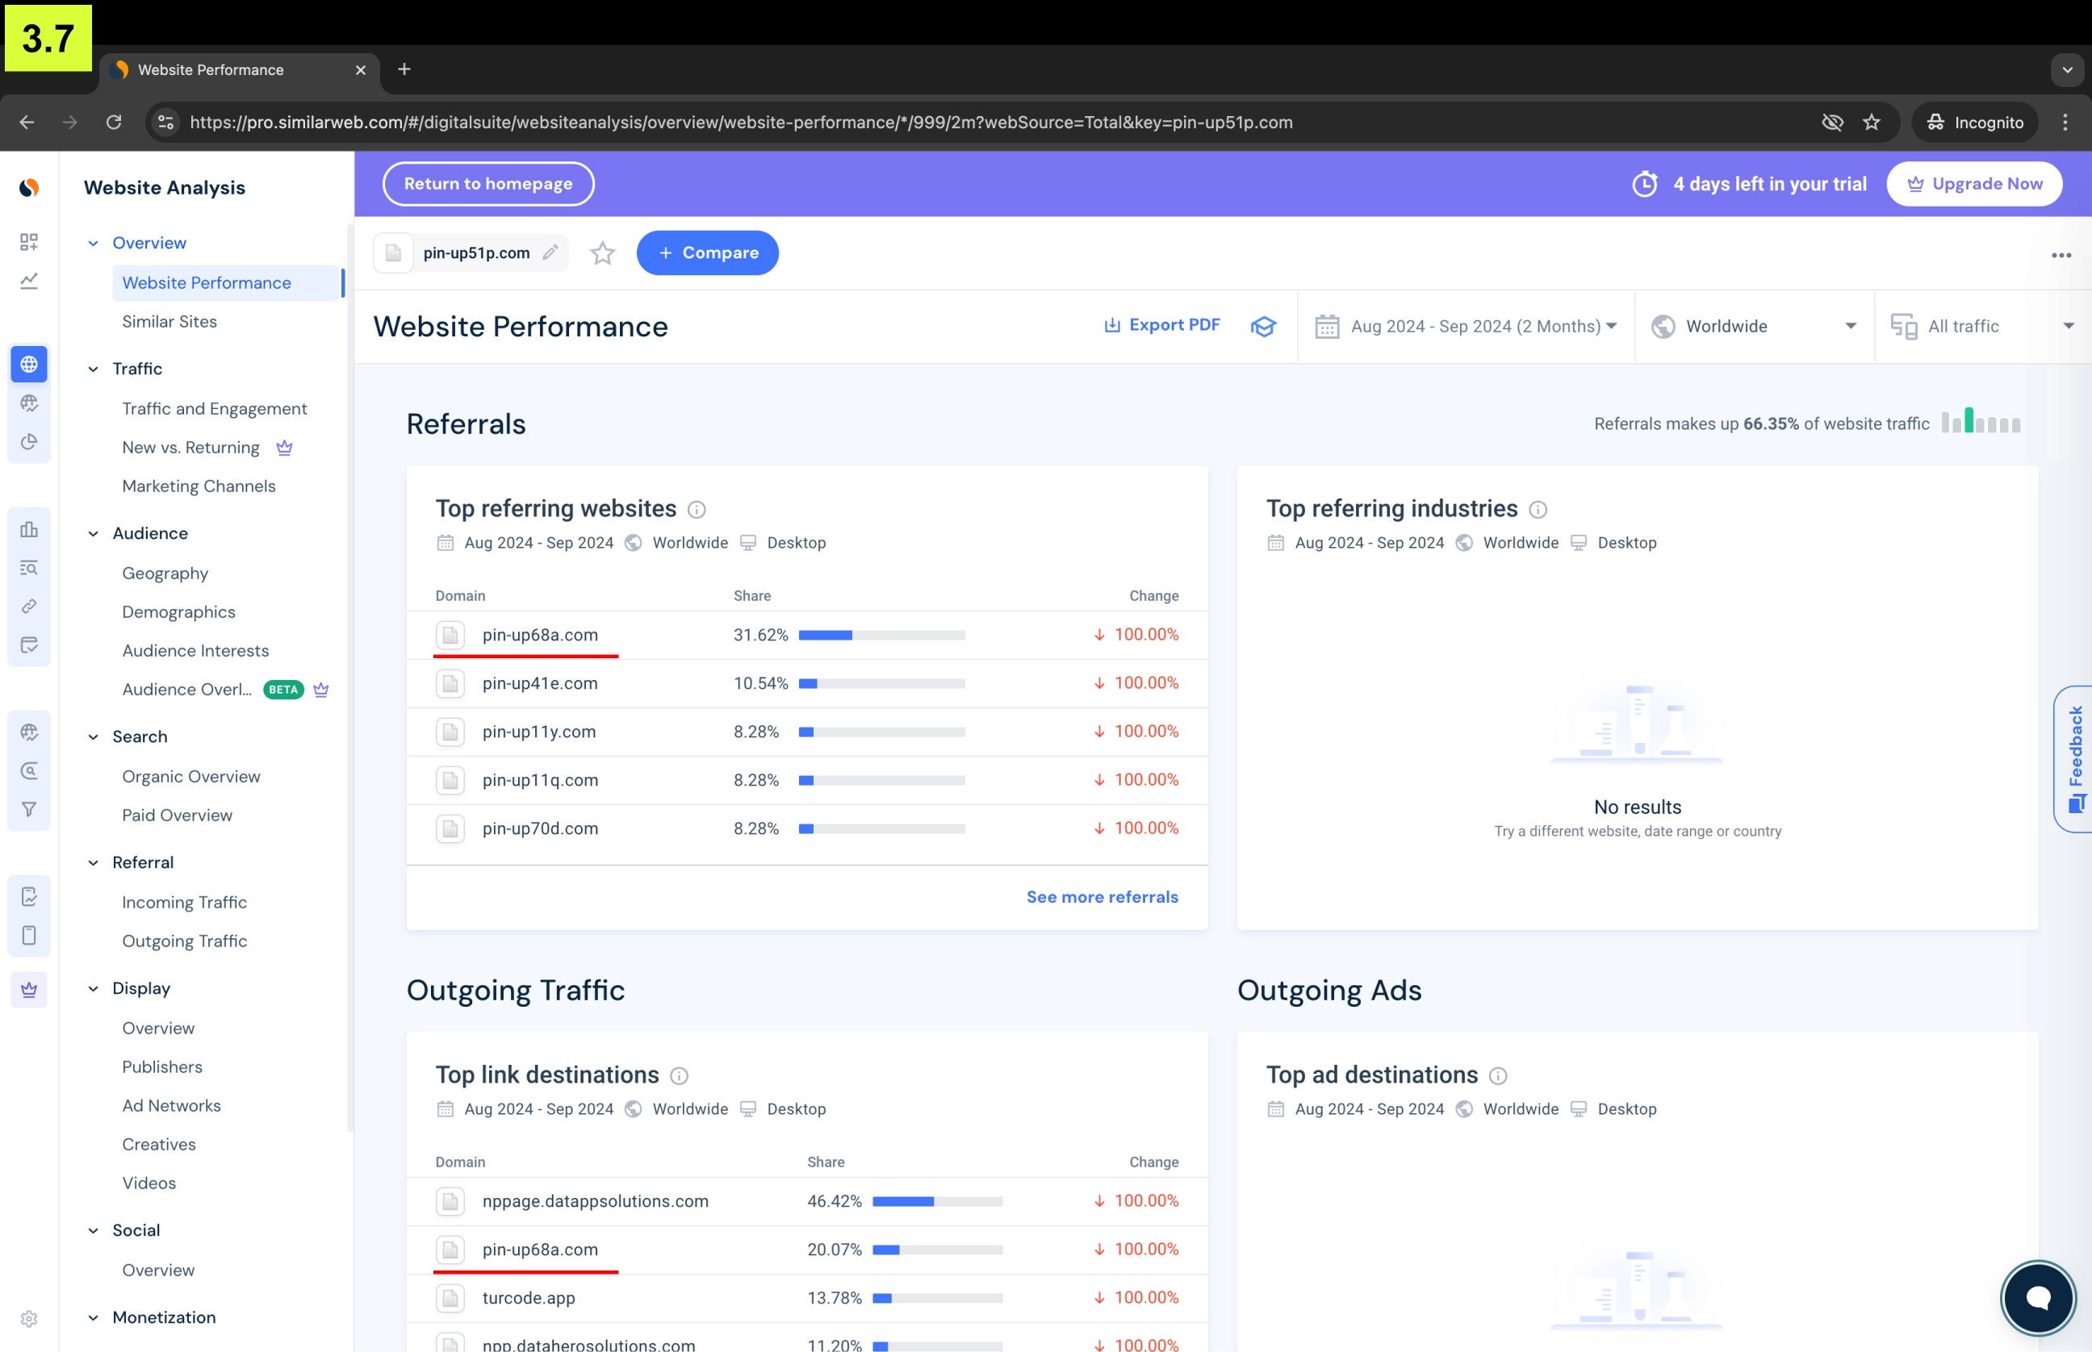Toggle browser bookmark star in address bar
Viewport: 2092px width, 1352px height.
1872,122
